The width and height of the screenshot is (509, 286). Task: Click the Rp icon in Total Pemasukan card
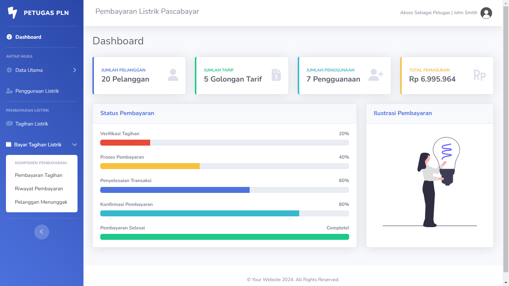click(x=480, y=75)
